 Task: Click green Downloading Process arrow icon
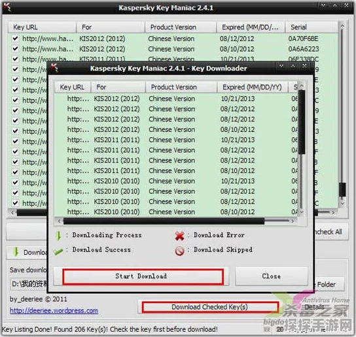(x=58, y=236)
